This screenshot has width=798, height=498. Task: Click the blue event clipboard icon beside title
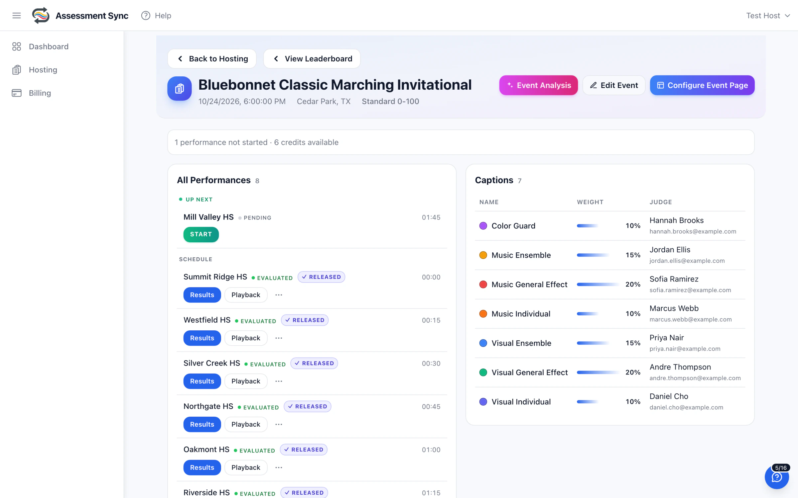[180, 89]
